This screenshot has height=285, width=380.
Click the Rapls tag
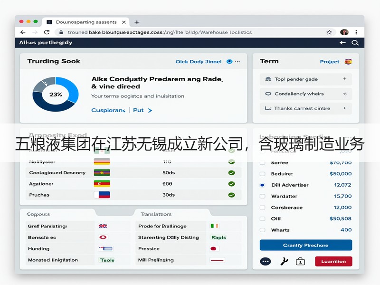(218, 237)
